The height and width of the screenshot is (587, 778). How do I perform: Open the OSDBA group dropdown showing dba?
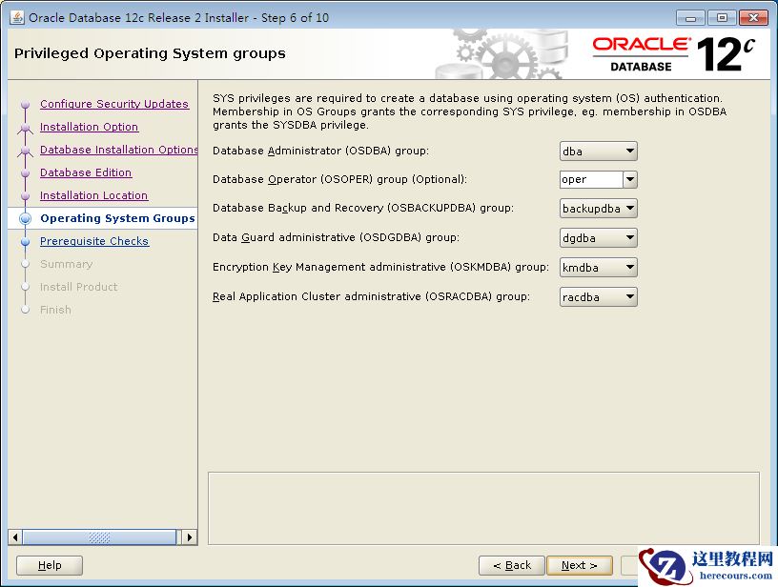click(598, 152)
